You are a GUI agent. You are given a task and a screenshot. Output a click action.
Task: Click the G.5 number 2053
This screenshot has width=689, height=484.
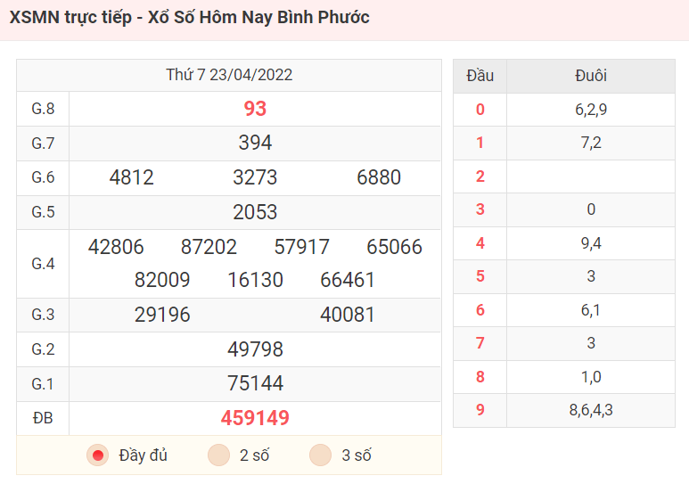255,212
